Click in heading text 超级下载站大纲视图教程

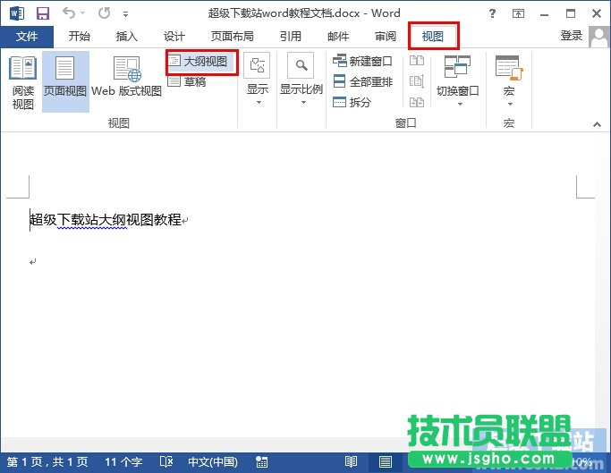coord(106,219)
